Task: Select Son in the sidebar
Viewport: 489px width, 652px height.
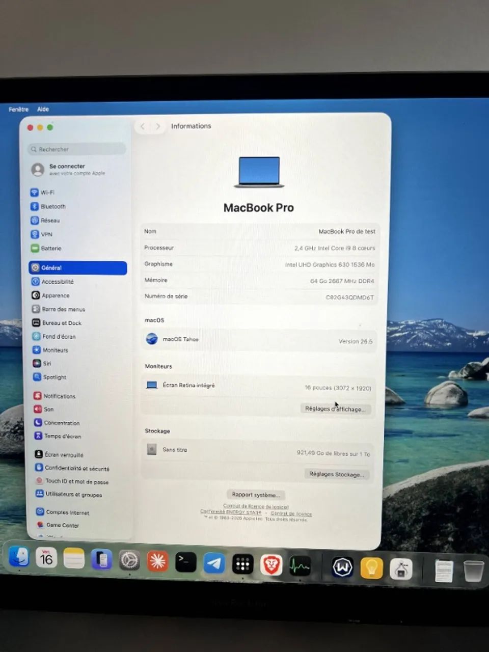Action: point(44,409)
